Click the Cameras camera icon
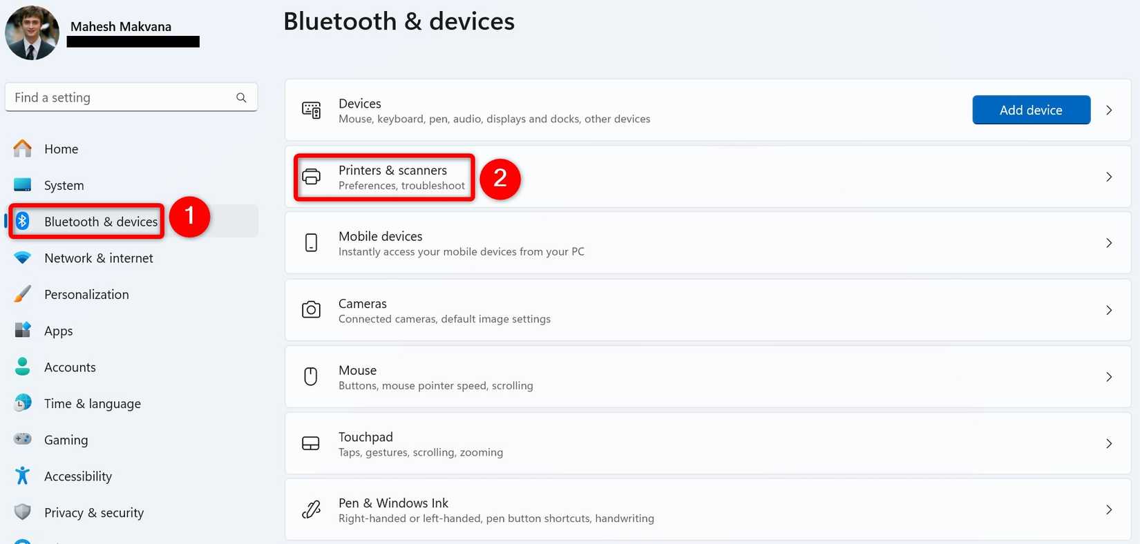This screenshot has width=1140, height=544. point(312,310)
